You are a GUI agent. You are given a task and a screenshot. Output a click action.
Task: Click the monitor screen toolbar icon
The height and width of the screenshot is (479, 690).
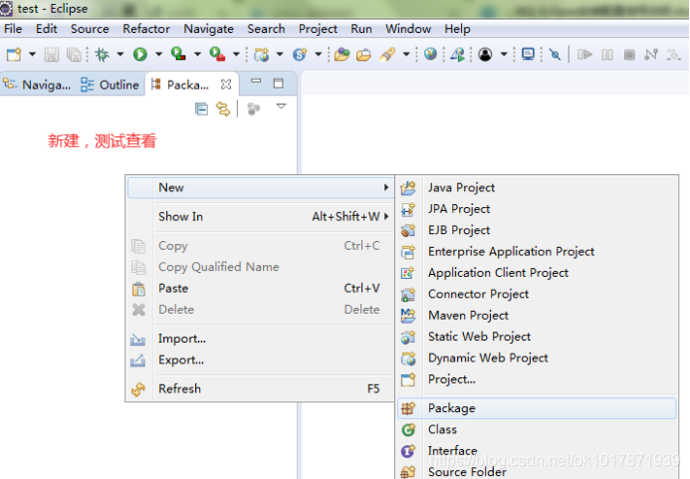528,54
